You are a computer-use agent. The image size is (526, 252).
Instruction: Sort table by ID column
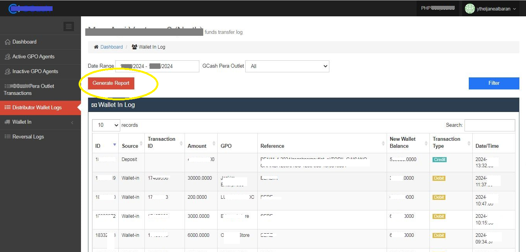point(105,143)
